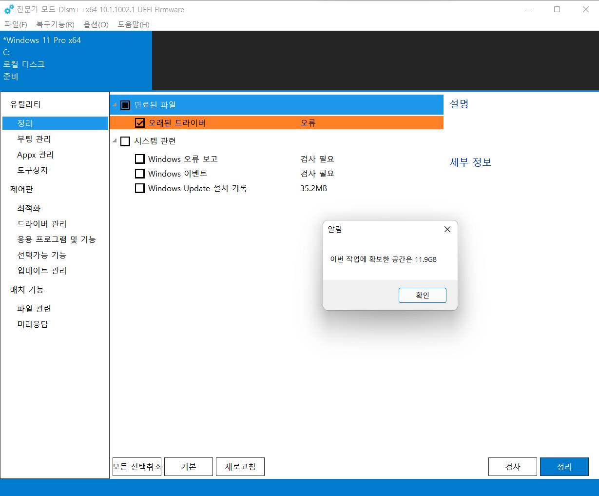Open the 복구기능(R) menu
Image resolution: width=599 pixels, height=496 pixels.
click(x=55, y=24)
